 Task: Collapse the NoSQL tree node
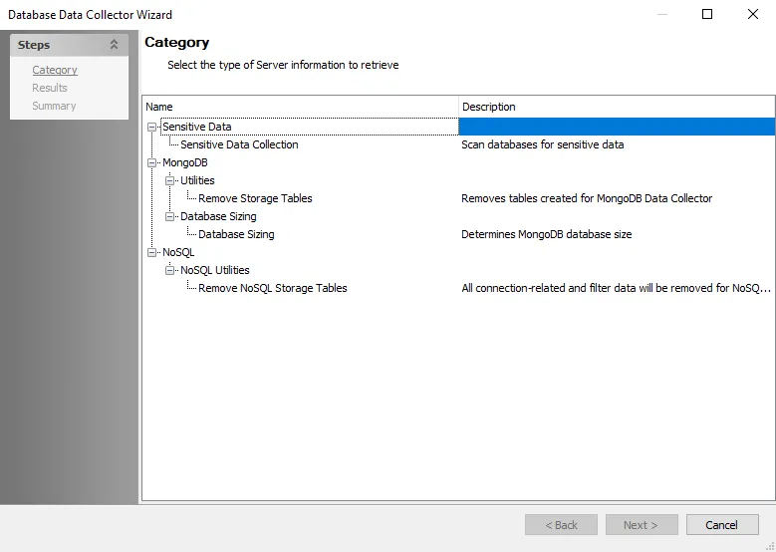152,252
